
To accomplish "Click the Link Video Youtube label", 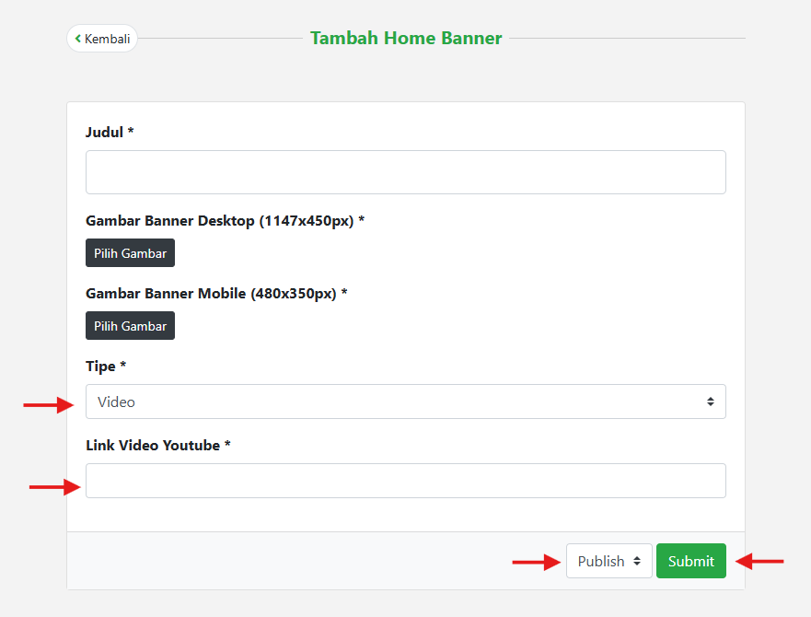I will click(157, 446).
